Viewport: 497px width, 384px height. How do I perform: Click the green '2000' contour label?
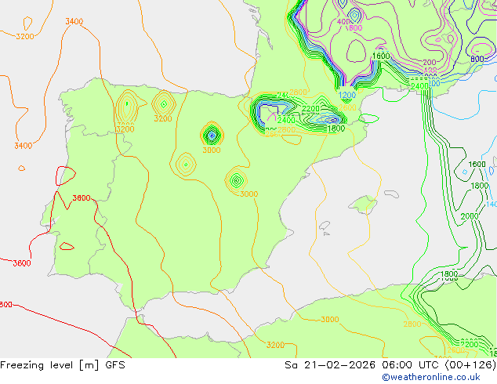coord(470,216)
